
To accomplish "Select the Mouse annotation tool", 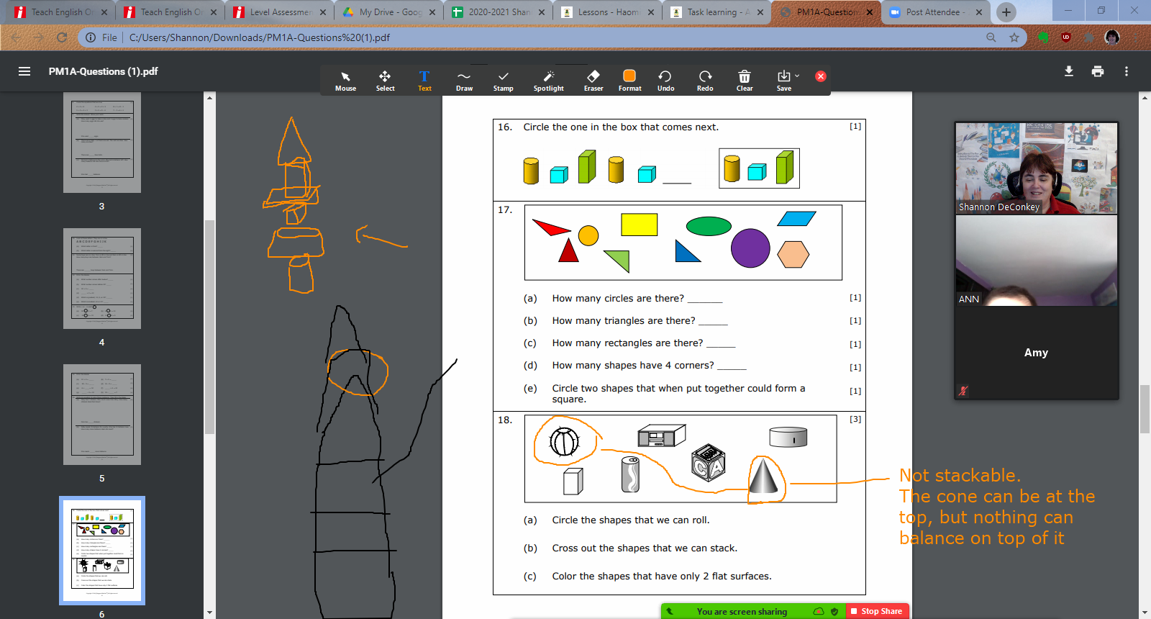I will point(345,81).
